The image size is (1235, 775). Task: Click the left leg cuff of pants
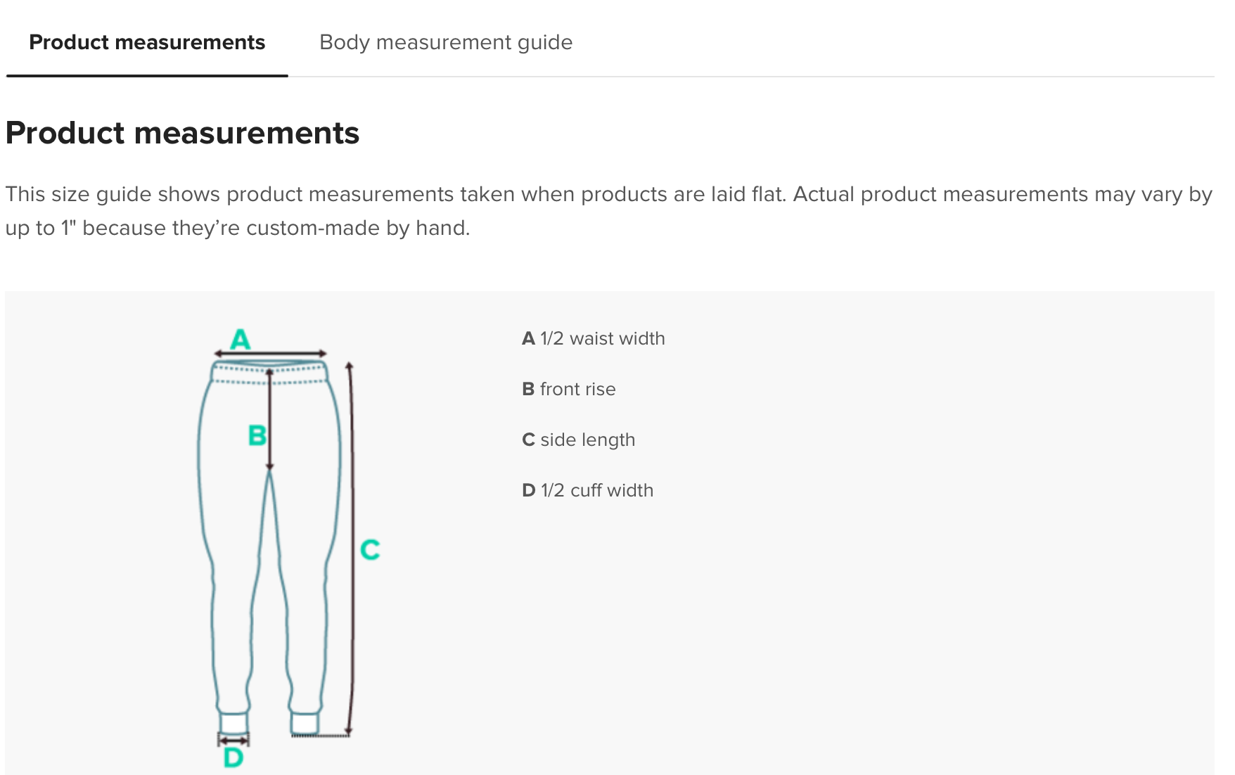pos(233,723)
